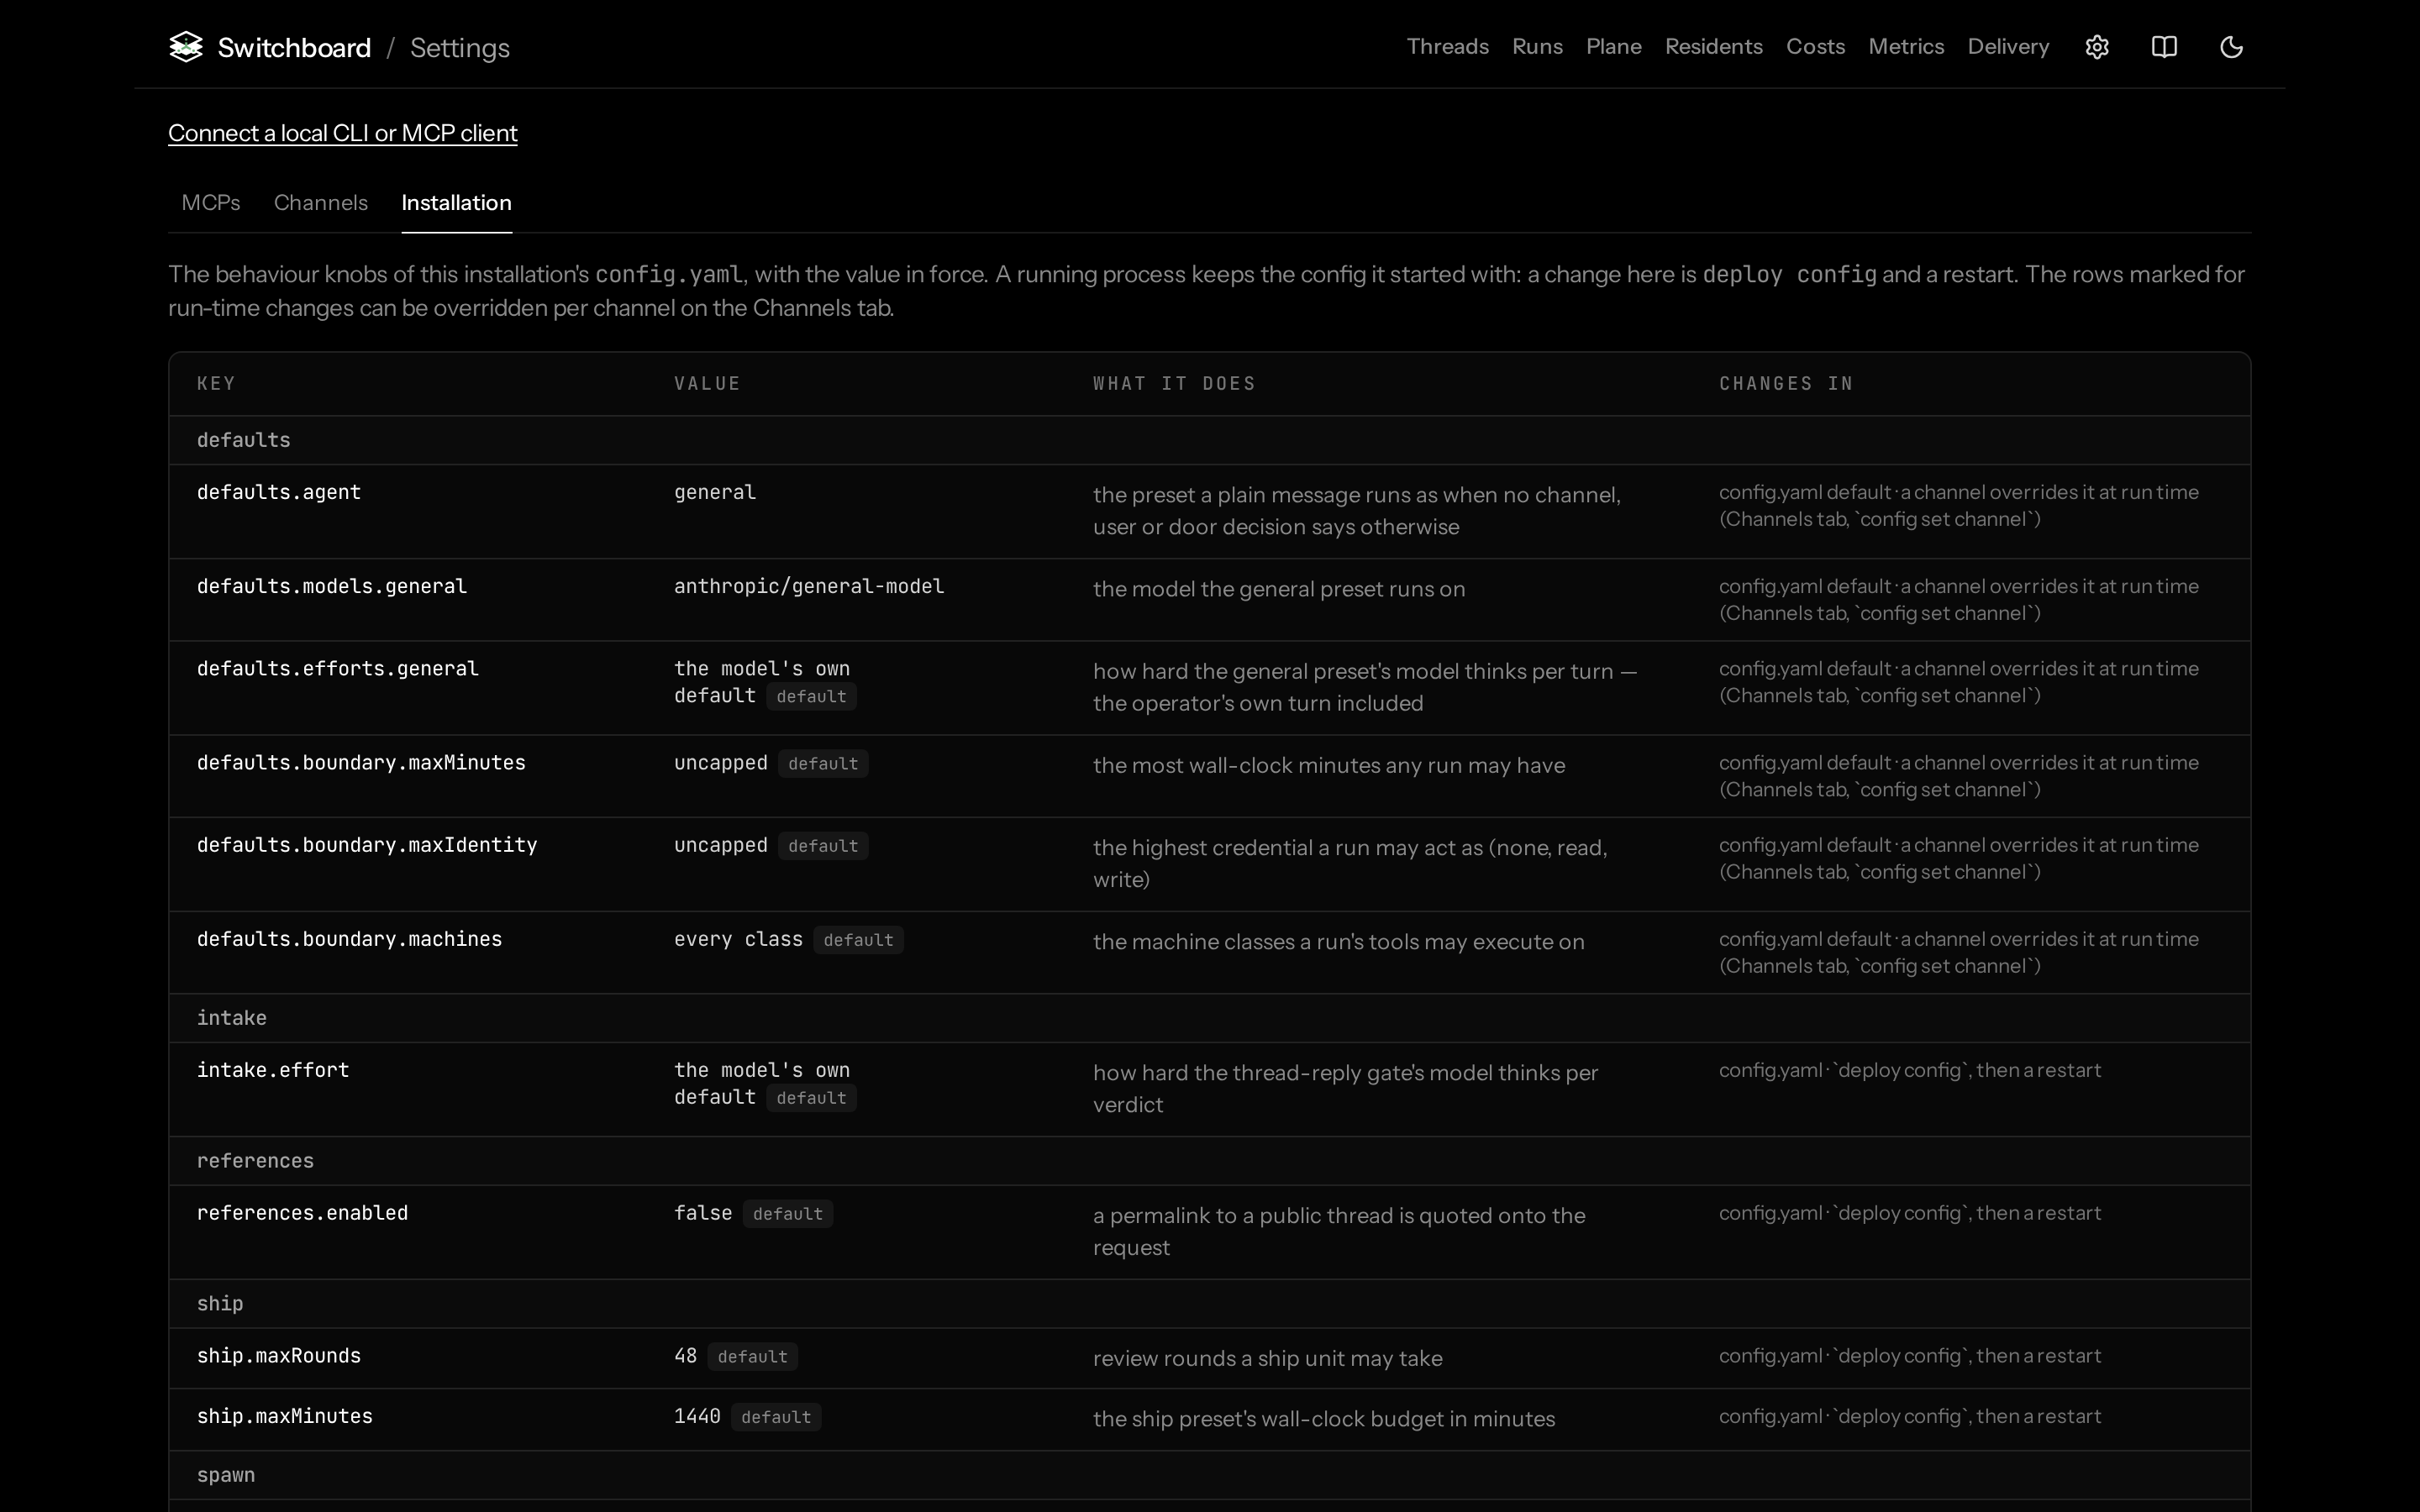Click the 'general' value of defaults.agent
This screenshot has width=2420, height=1512.
click(x=715, y=492)
